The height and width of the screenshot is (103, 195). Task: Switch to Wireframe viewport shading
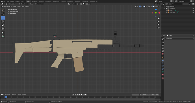151,6
